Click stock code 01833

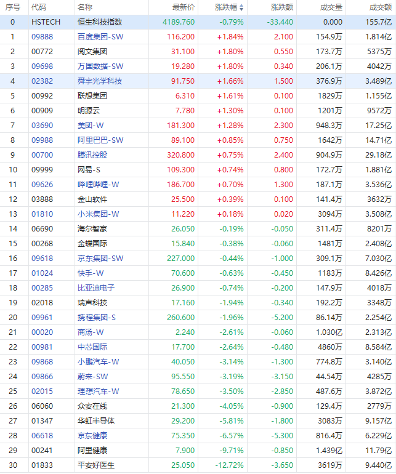(42, 465)
